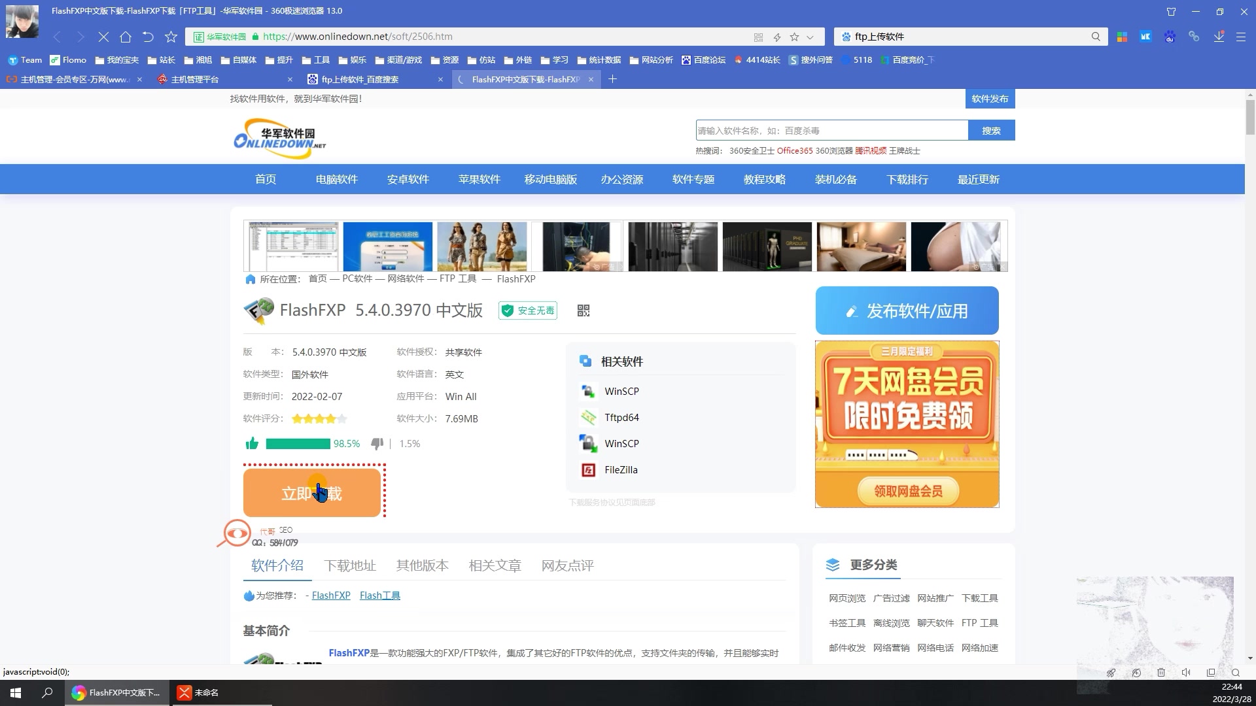Open the browser downloads icon
1256x706 pixels.
pos(1219,37)
